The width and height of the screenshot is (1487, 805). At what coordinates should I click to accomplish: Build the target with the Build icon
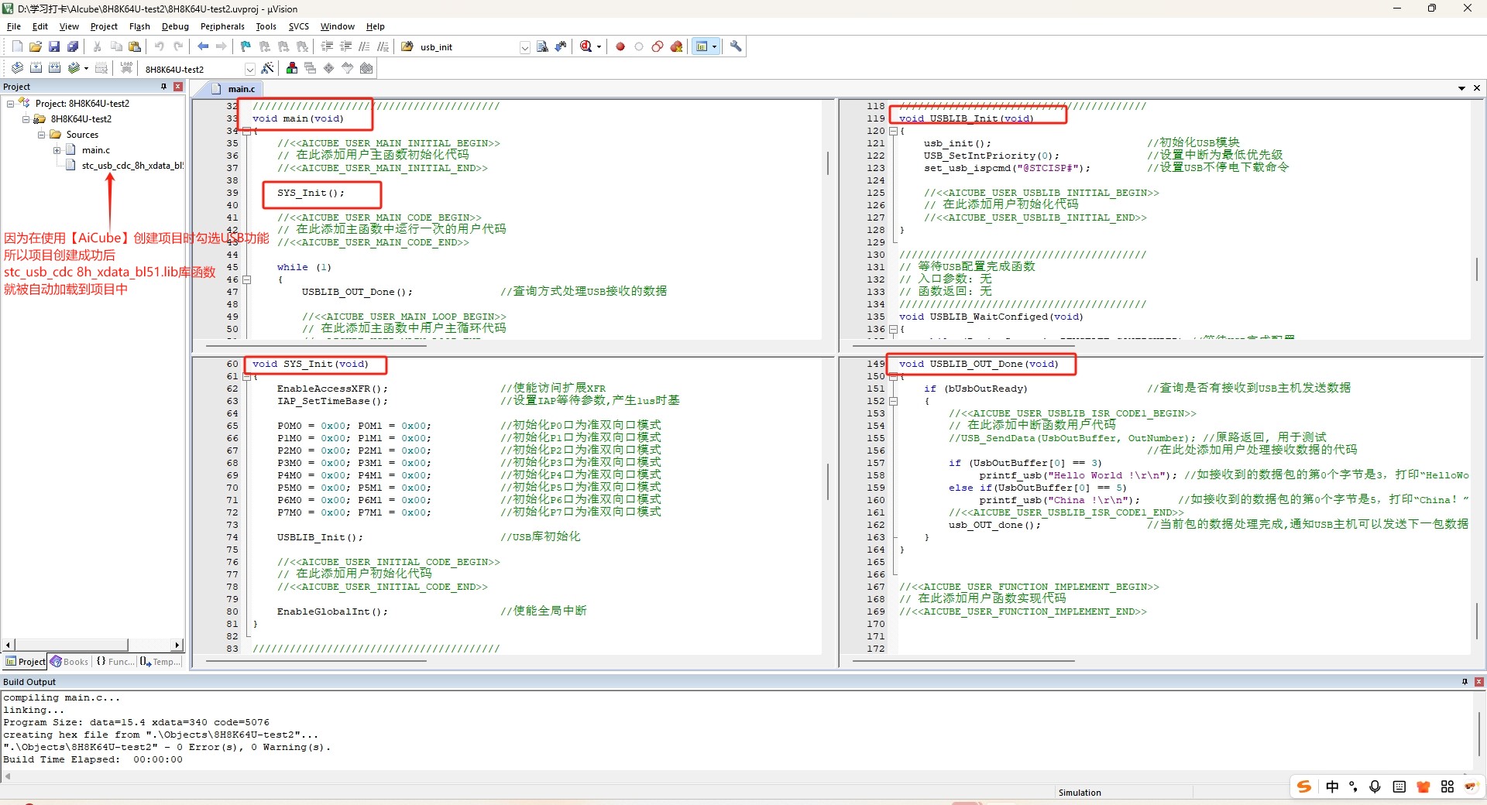[x=36, y=68]
